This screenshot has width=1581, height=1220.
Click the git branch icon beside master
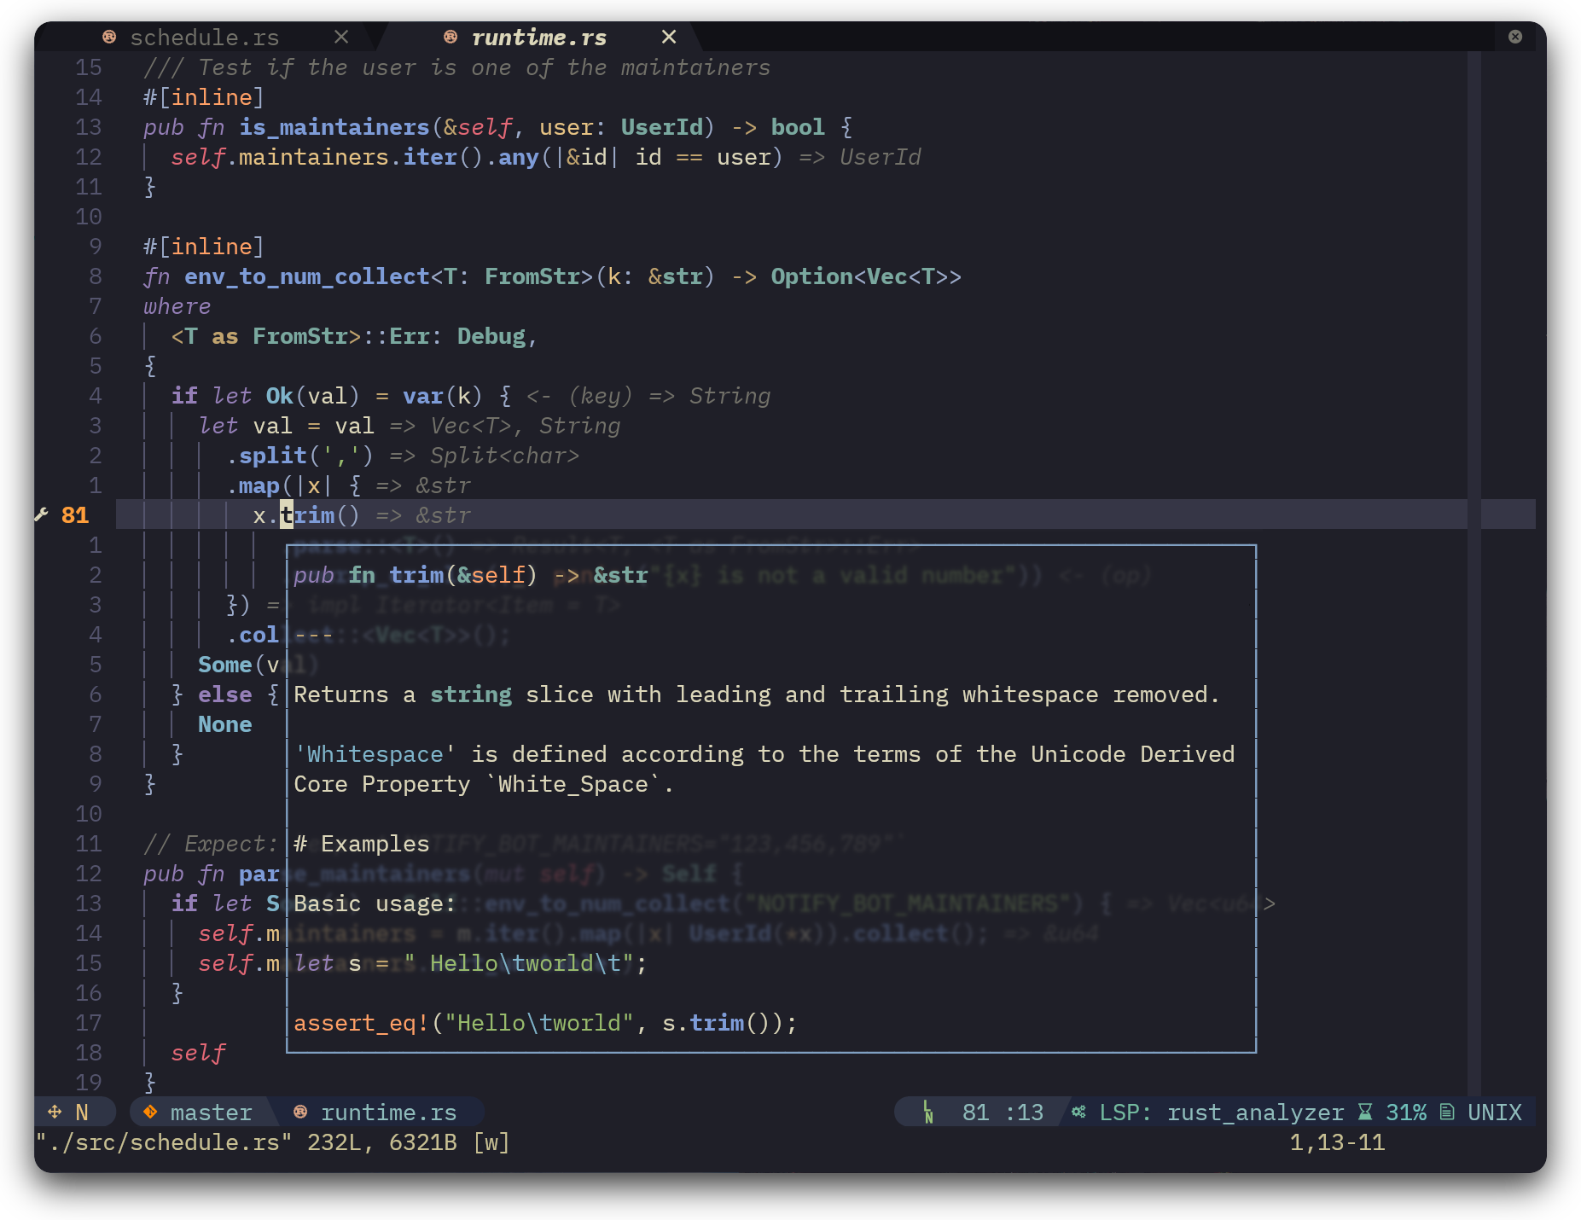coord(150,1112)
